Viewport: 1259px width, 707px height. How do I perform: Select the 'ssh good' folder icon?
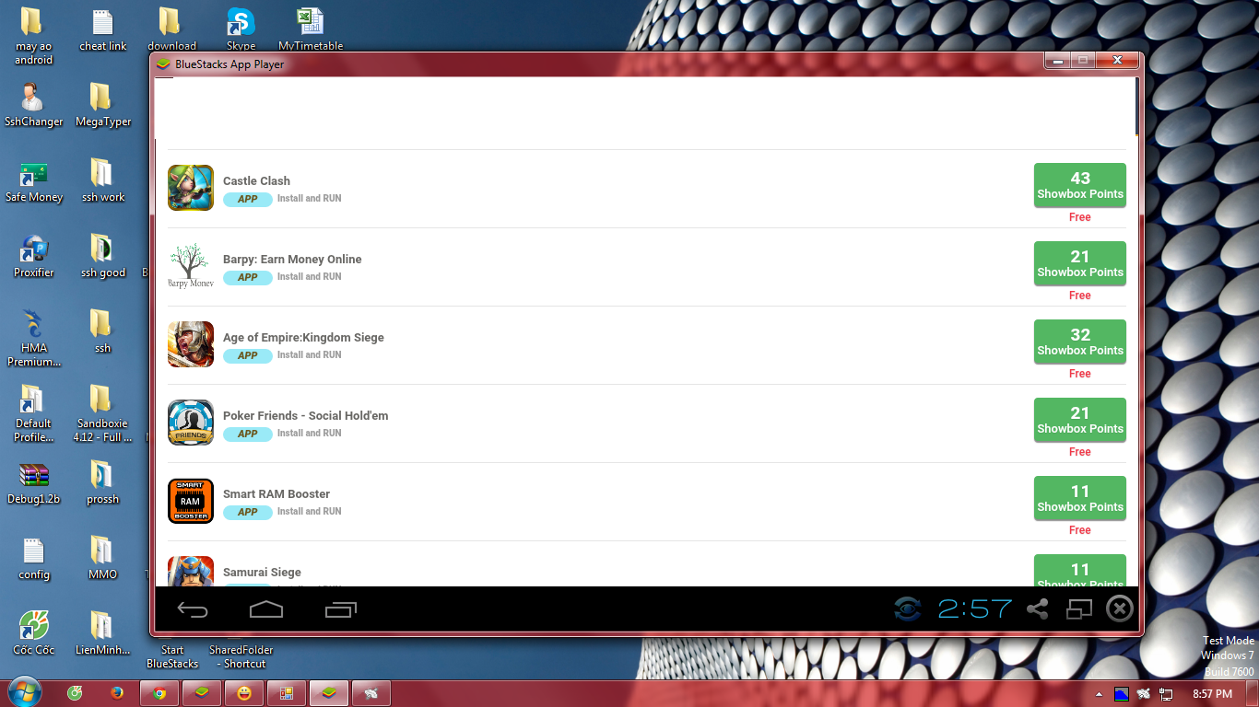coord(103,257)
